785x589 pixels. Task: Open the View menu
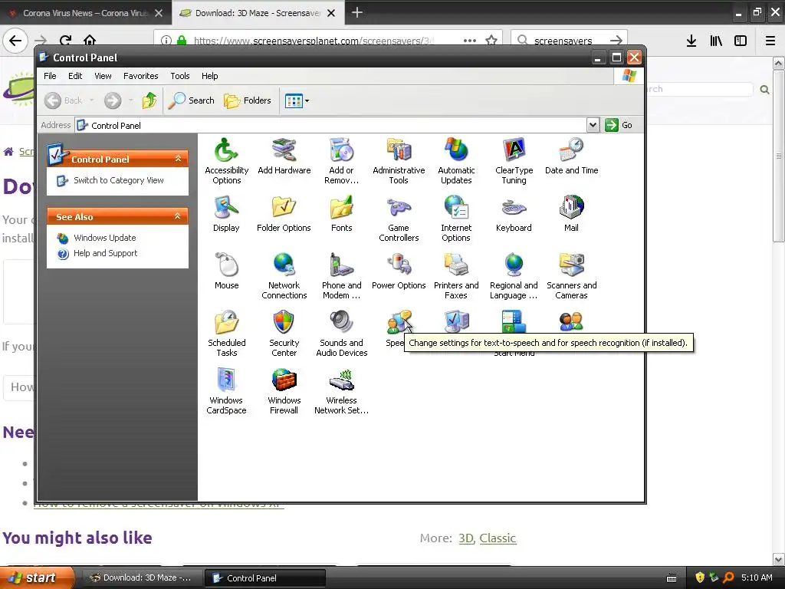[x=103, y=76]
